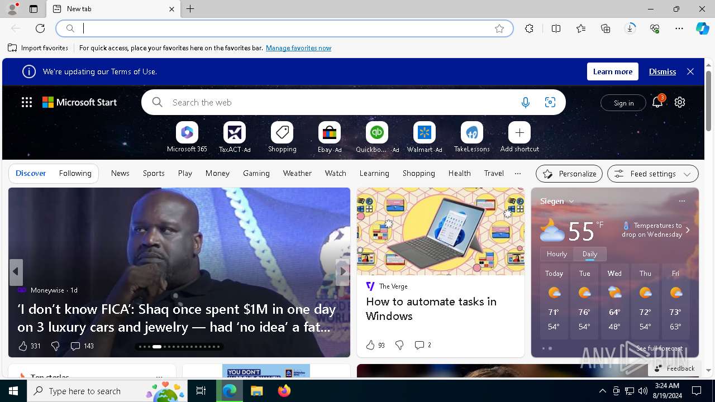Open the Quickbooks ad shortcut
Viewport: 715px width, 402px height.
point(377,137)
